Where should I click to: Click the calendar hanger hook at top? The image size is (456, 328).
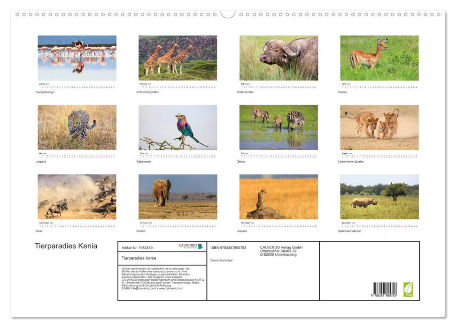[228, 15]
